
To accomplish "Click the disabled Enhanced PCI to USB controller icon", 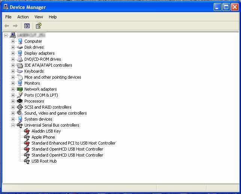I will pyautogui.click(x=27, y=143).
